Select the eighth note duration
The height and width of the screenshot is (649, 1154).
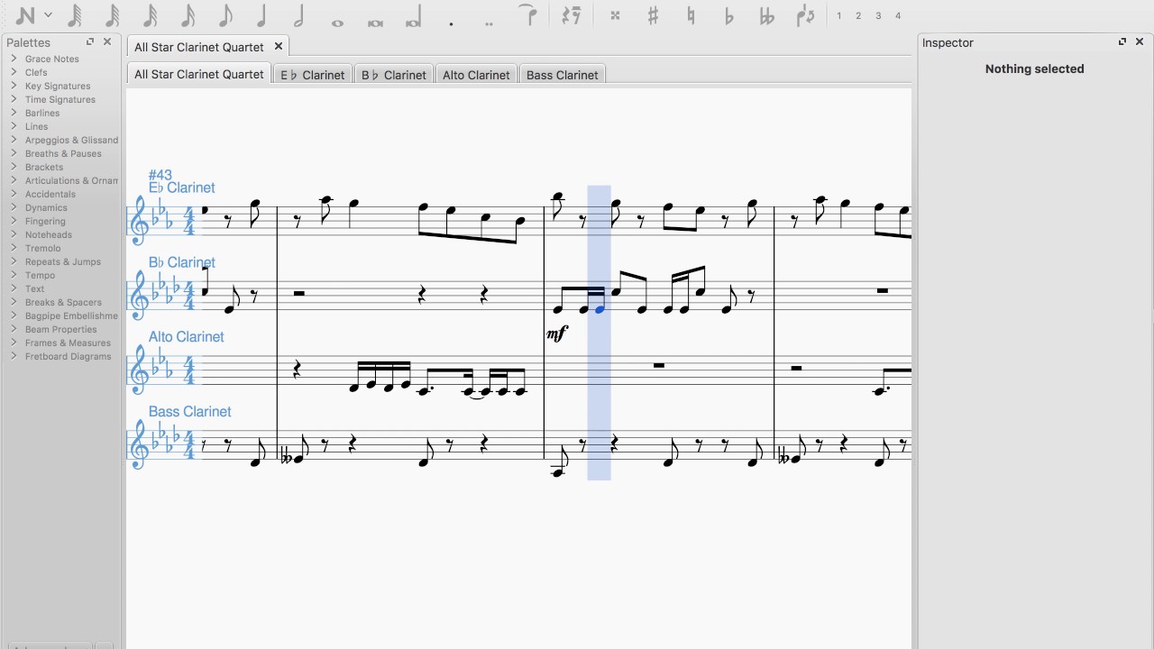click(x=224, y=15)
